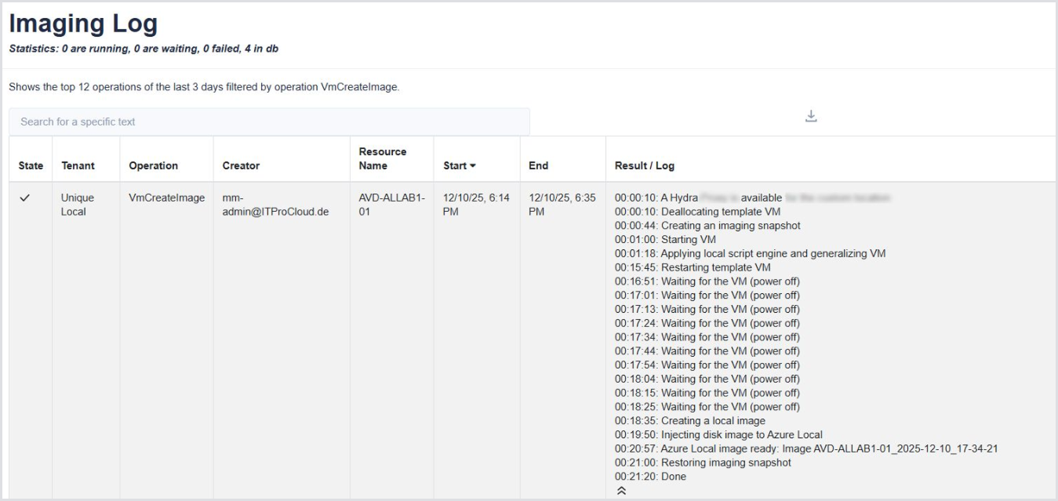1058x501 pixels.
Task: Click the success checkmark in State column
Action: pos(24,199)
